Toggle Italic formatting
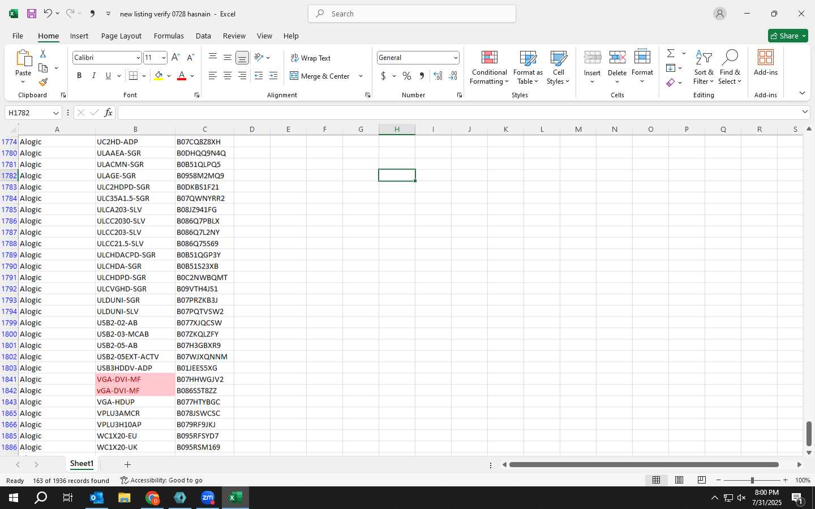Viewport: 815px width, 509px height. pos(94,76)
